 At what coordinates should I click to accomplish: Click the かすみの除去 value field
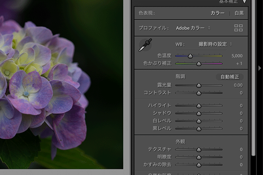[x=241, y=165]
